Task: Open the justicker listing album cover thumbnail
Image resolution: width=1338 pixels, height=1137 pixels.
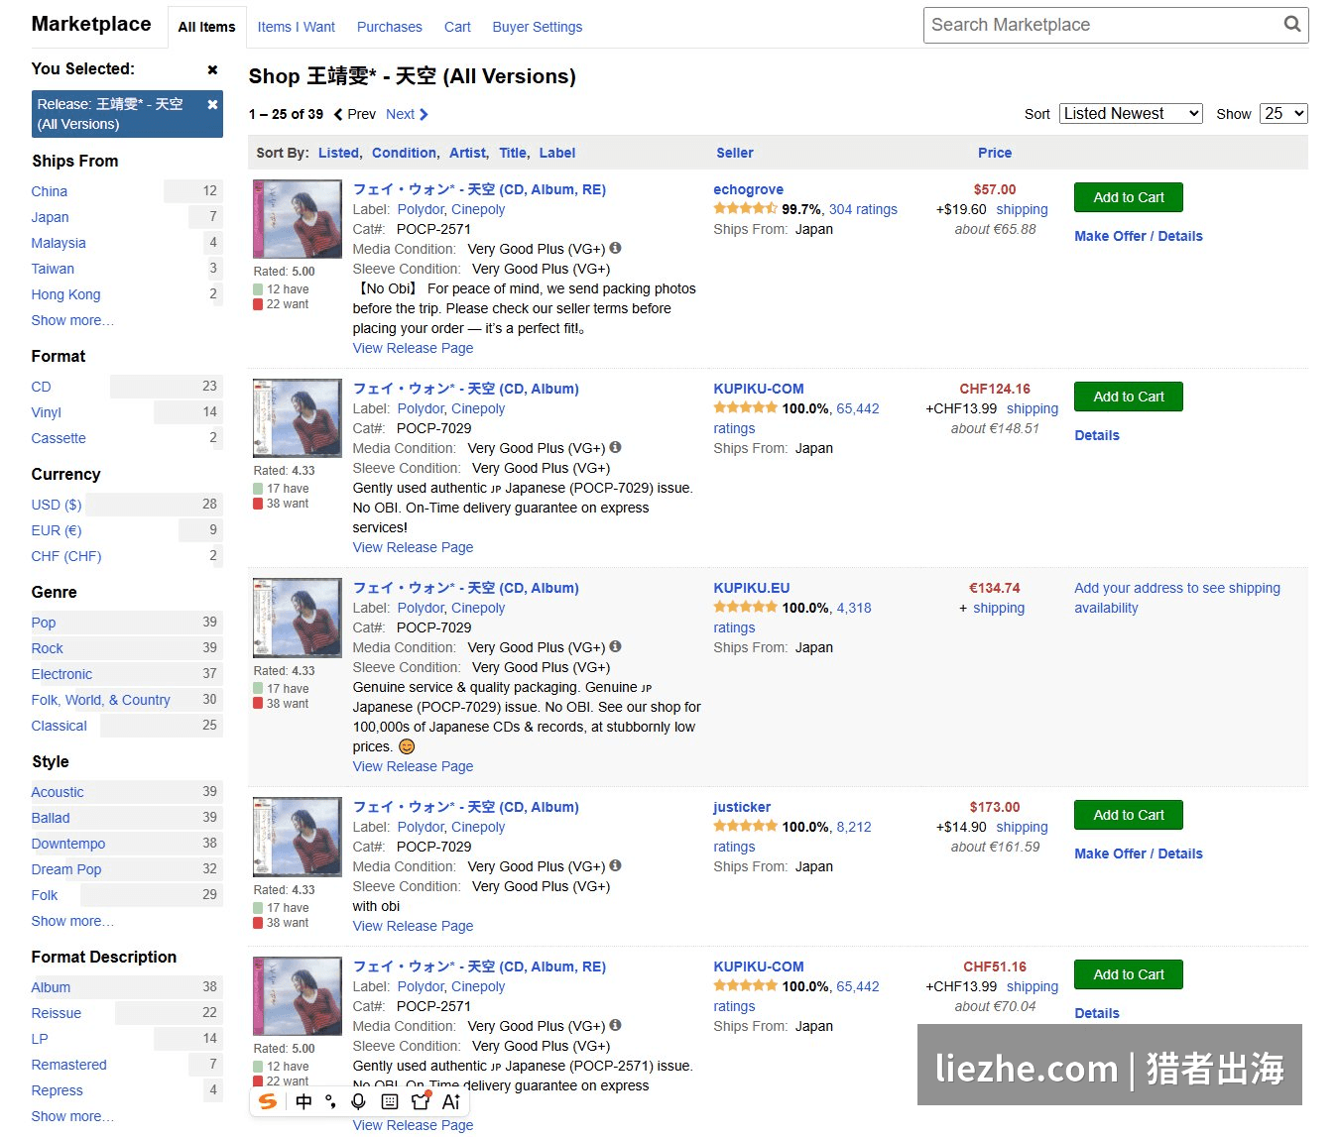Action: tap(298, 837)
